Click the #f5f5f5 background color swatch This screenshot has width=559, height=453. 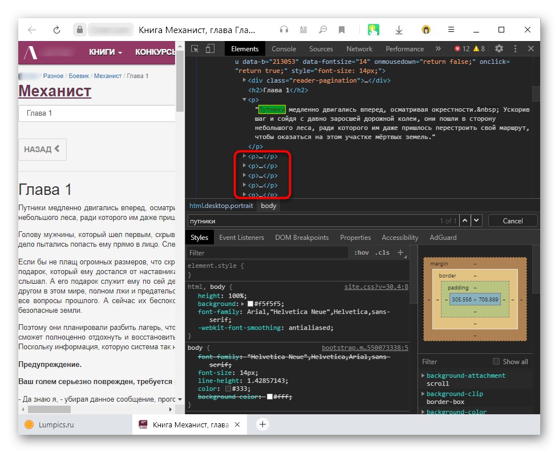click(x=250, y=304)
